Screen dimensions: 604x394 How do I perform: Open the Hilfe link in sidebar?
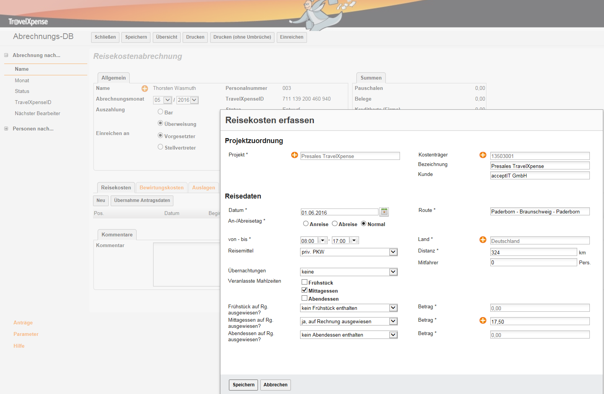pos(19,346)
